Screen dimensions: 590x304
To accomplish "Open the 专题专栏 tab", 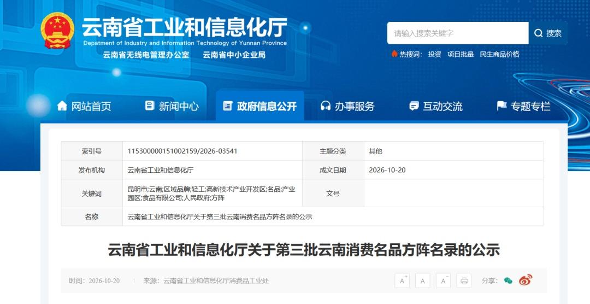I will (x=523, y=106).
